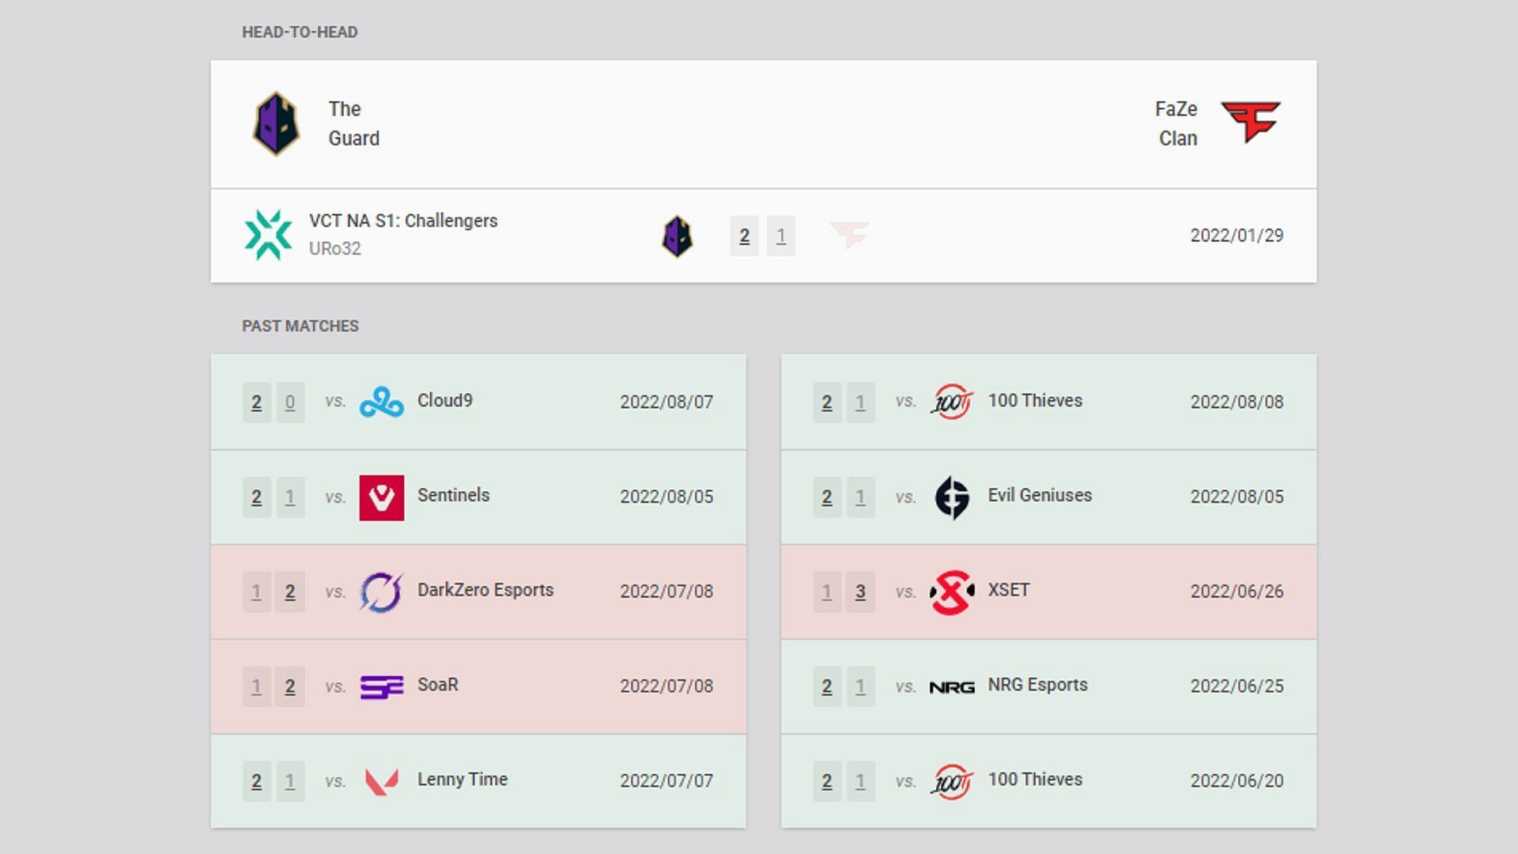Viewport: 1518px width, 854px height.
Task: Click the URo32 round label
Action: (x=335, y=248)
